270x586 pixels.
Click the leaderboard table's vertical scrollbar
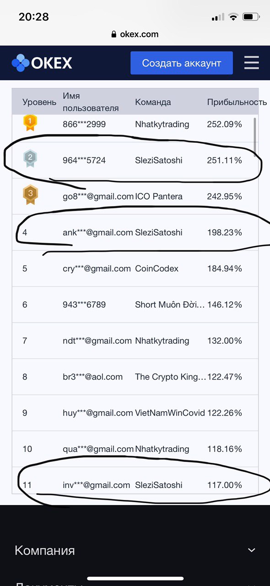255,131
